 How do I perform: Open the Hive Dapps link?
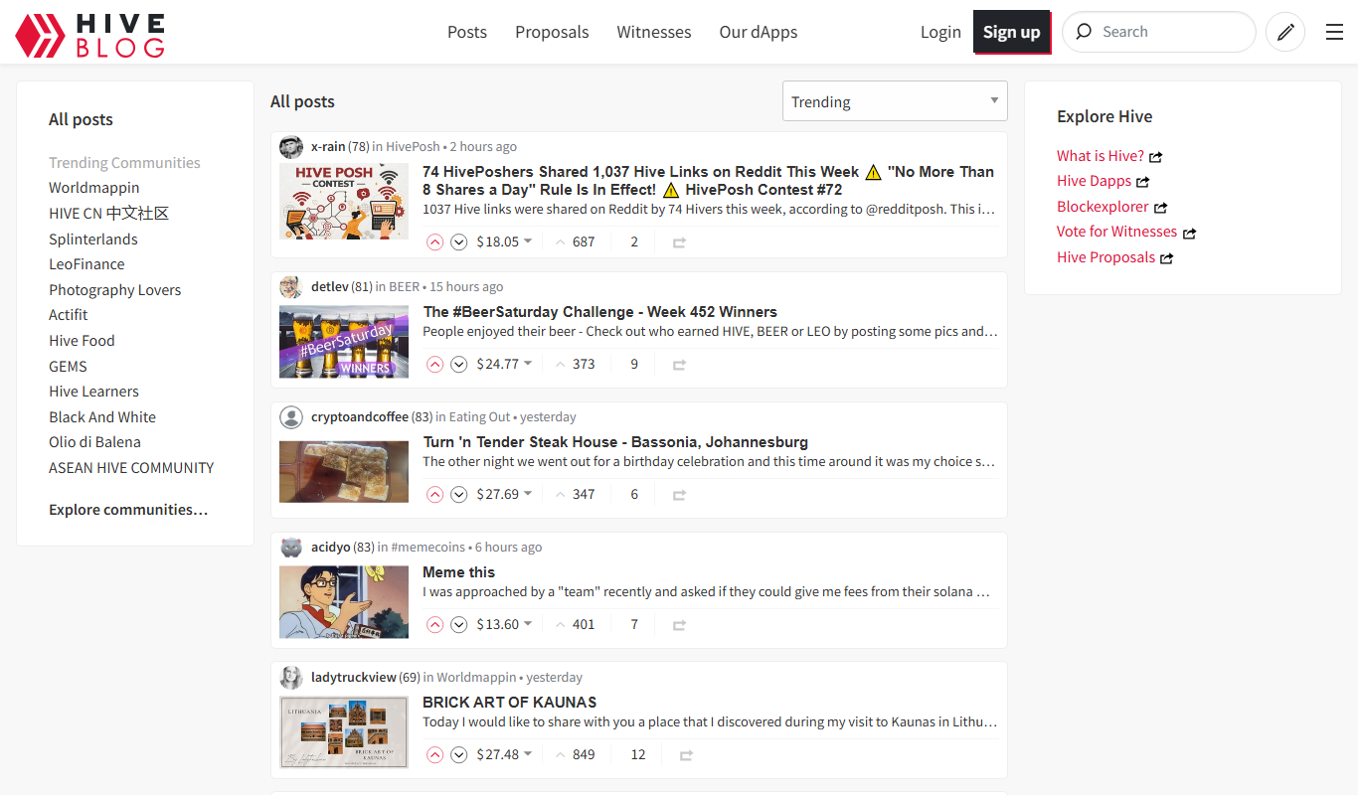point(1094,181)
